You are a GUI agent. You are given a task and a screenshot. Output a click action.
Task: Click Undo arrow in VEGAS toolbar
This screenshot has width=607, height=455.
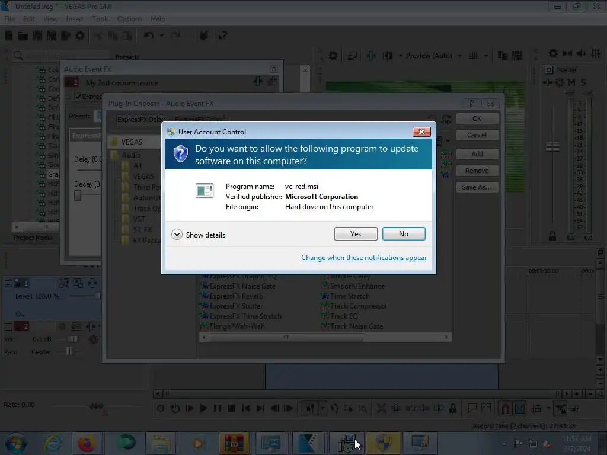pos(149,35)
